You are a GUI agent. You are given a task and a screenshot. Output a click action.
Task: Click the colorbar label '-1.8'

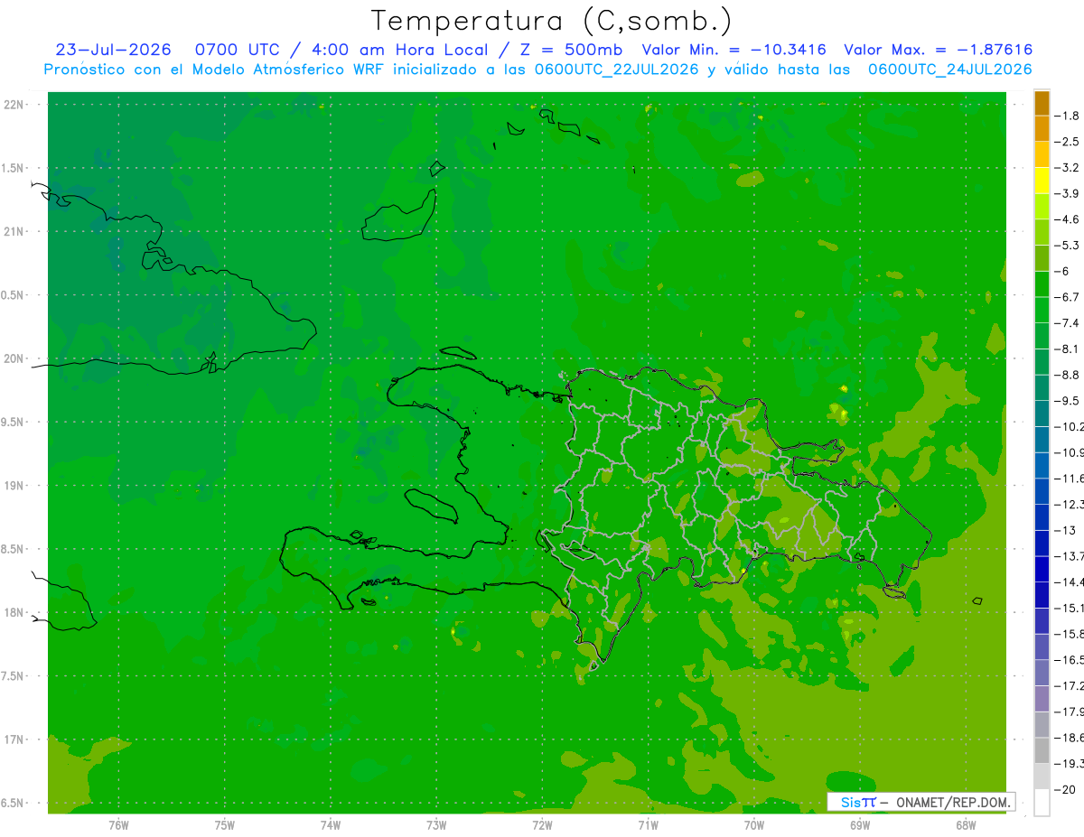pos(1068,116)
